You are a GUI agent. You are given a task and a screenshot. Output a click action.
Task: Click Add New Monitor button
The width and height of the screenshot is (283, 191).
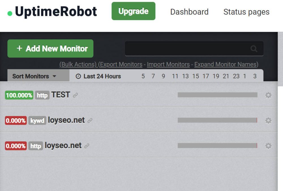(50, 49)
